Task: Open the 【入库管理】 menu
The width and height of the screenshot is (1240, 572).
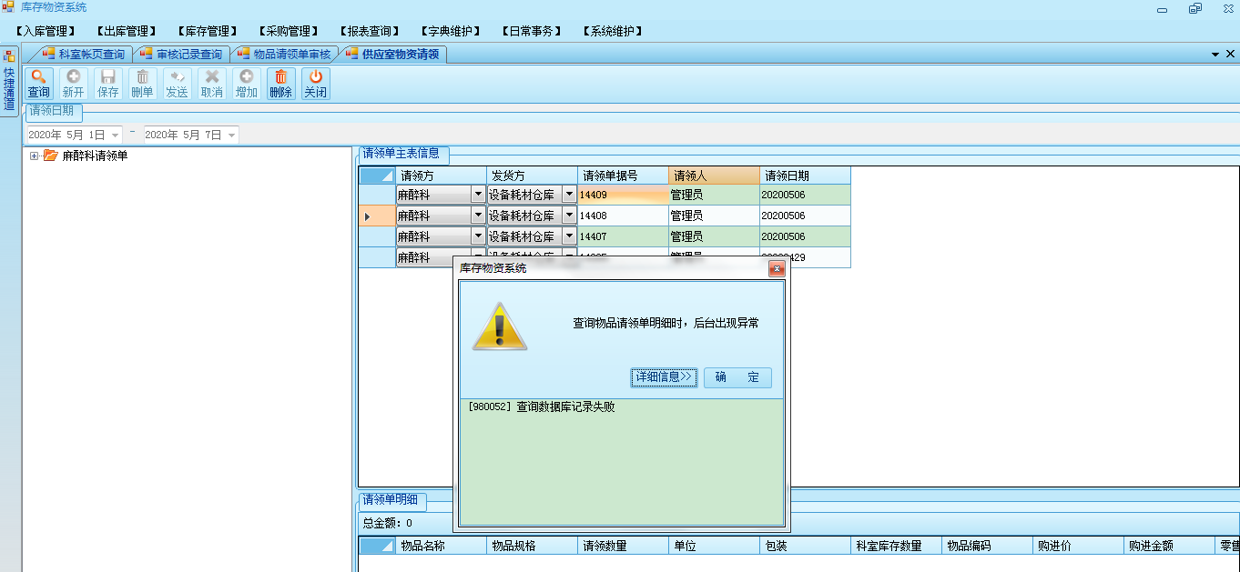Action: click(x=46, y=31)
